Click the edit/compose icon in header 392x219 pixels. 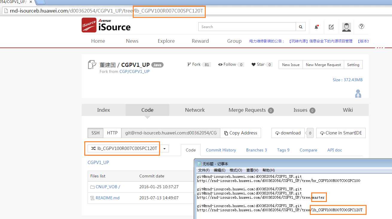tap(331, 27)
